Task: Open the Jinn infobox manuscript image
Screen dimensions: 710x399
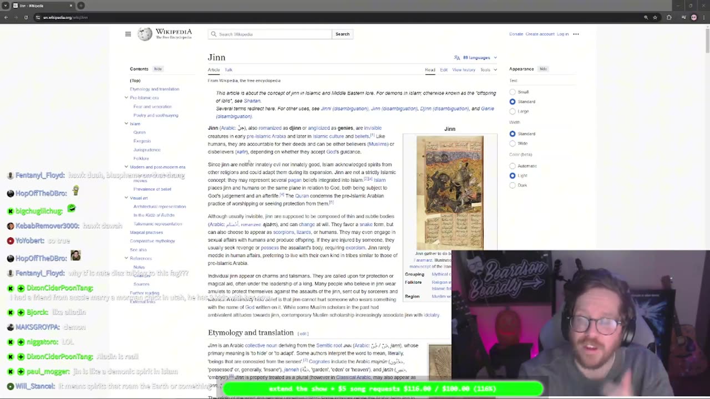Action: point(450,193)
